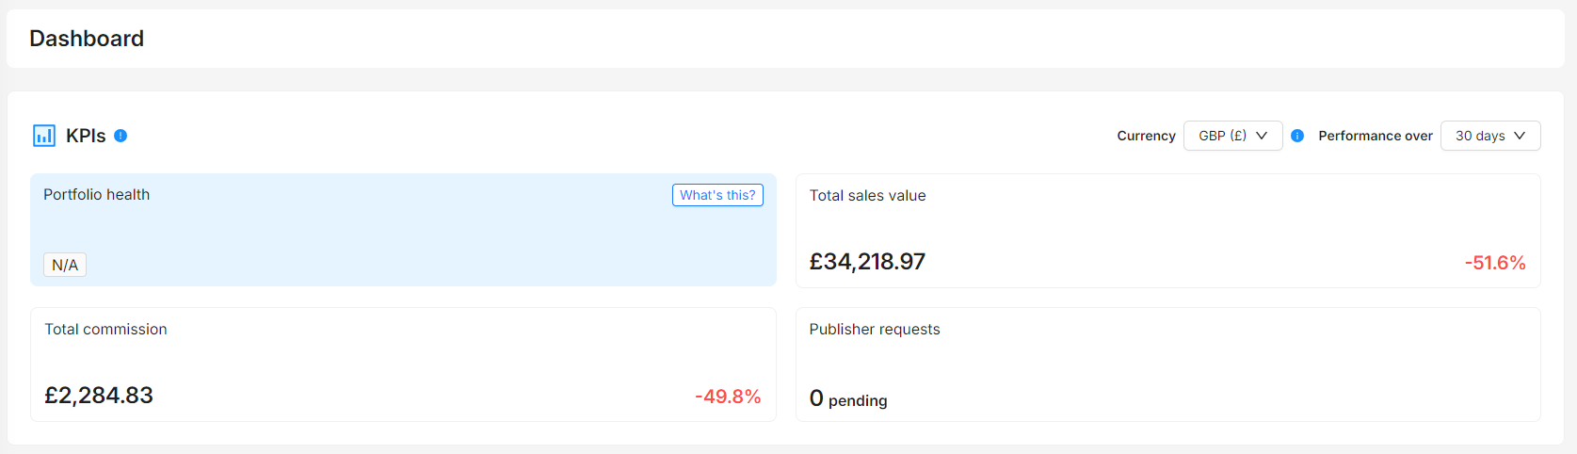Viewport: 1577px width, 454px height.
Task: Select the Portfolio health card title
Action: click(96, 195)
